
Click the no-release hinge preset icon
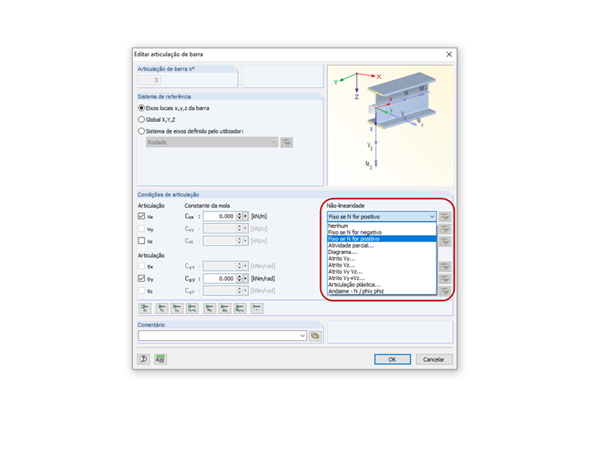click(257, 308)
